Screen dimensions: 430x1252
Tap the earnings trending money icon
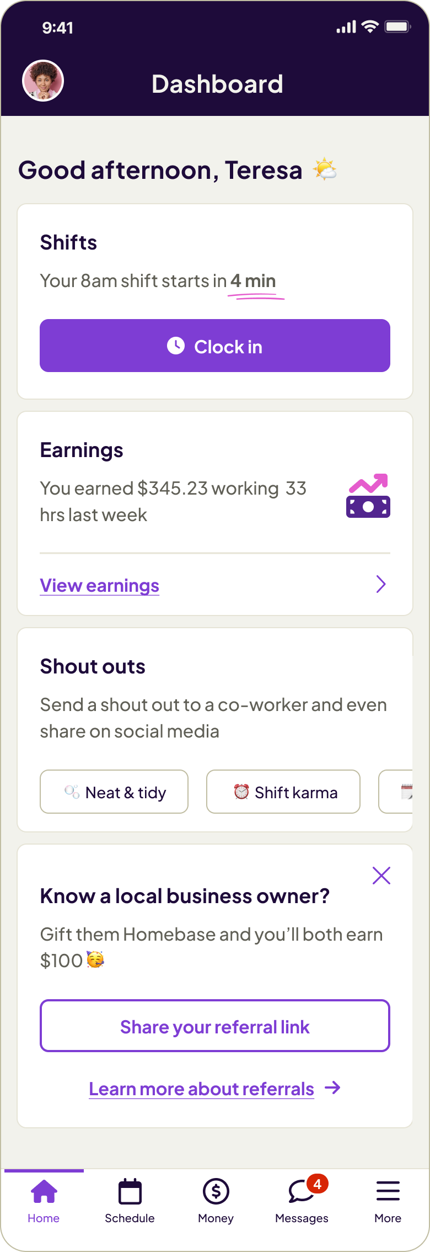coord(368,496)
